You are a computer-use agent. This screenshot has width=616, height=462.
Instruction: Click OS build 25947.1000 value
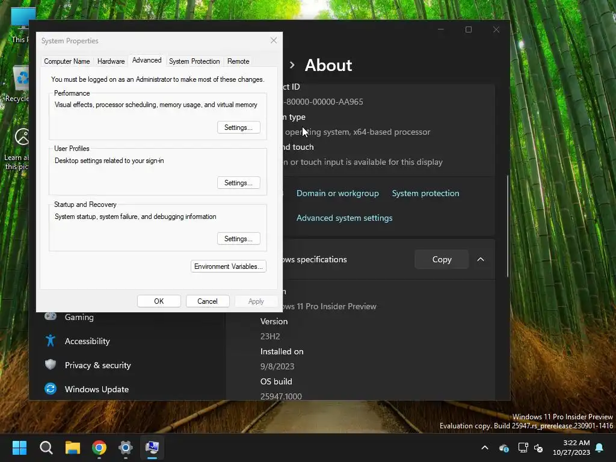point(281,396)
